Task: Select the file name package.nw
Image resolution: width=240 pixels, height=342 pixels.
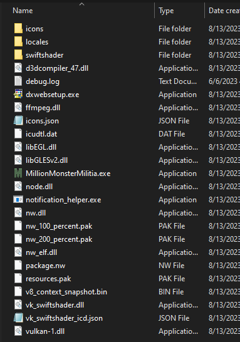Action: (x=45, y=266)
